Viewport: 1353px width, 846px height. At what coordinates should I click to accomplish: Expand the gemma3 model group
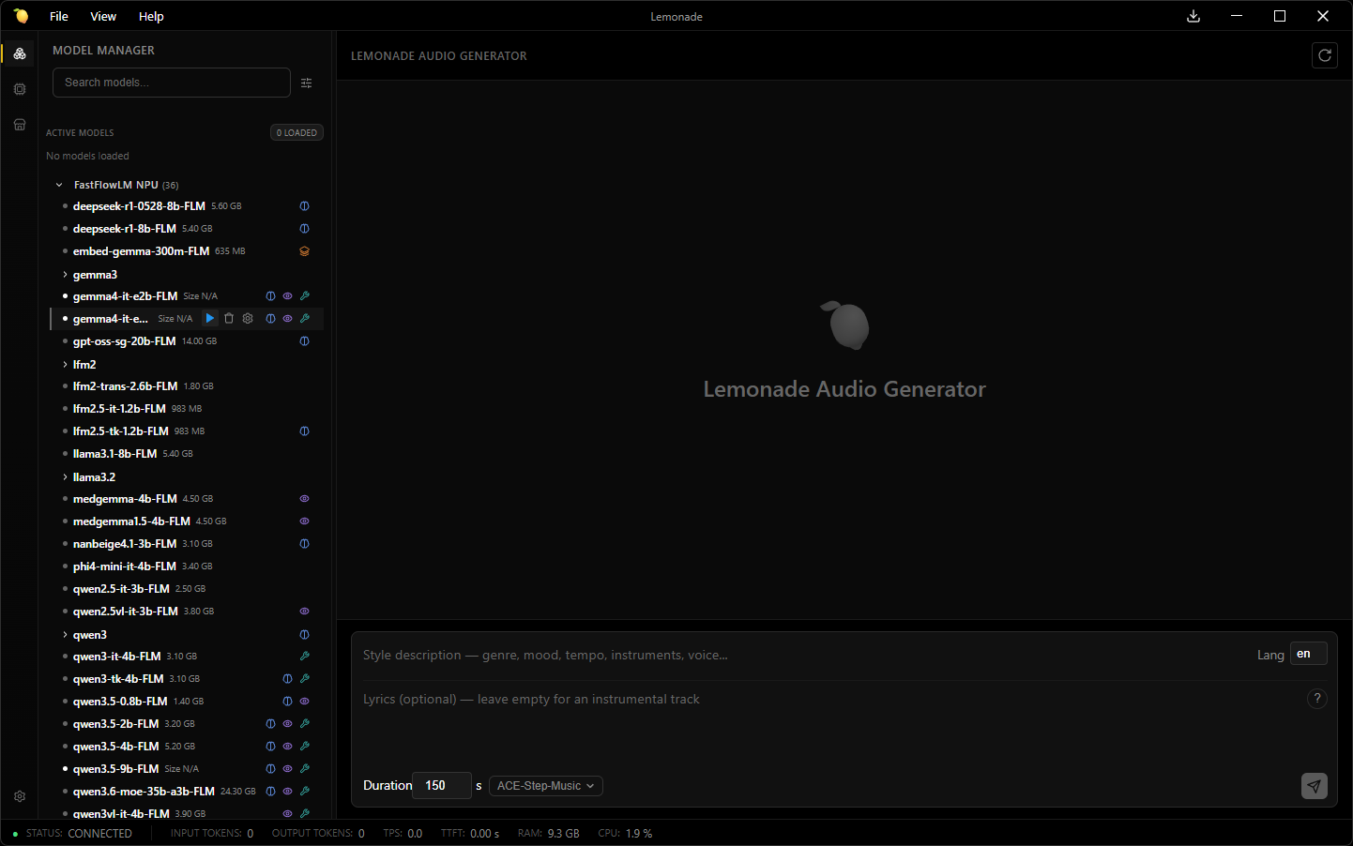point(65,275)
